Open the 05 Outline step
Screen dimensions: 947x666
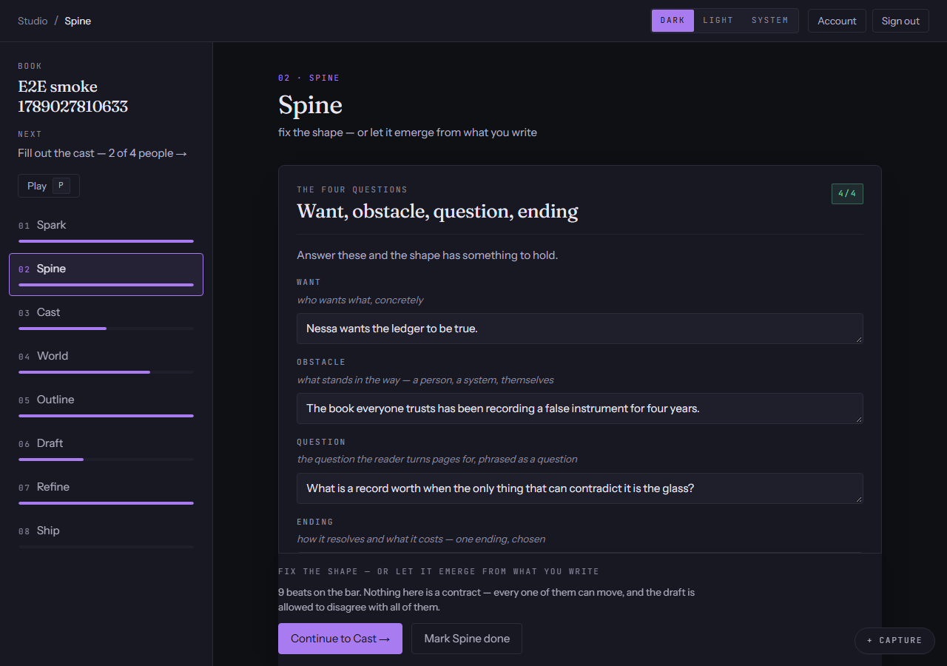pyautogui.click(x=106, y=405)
